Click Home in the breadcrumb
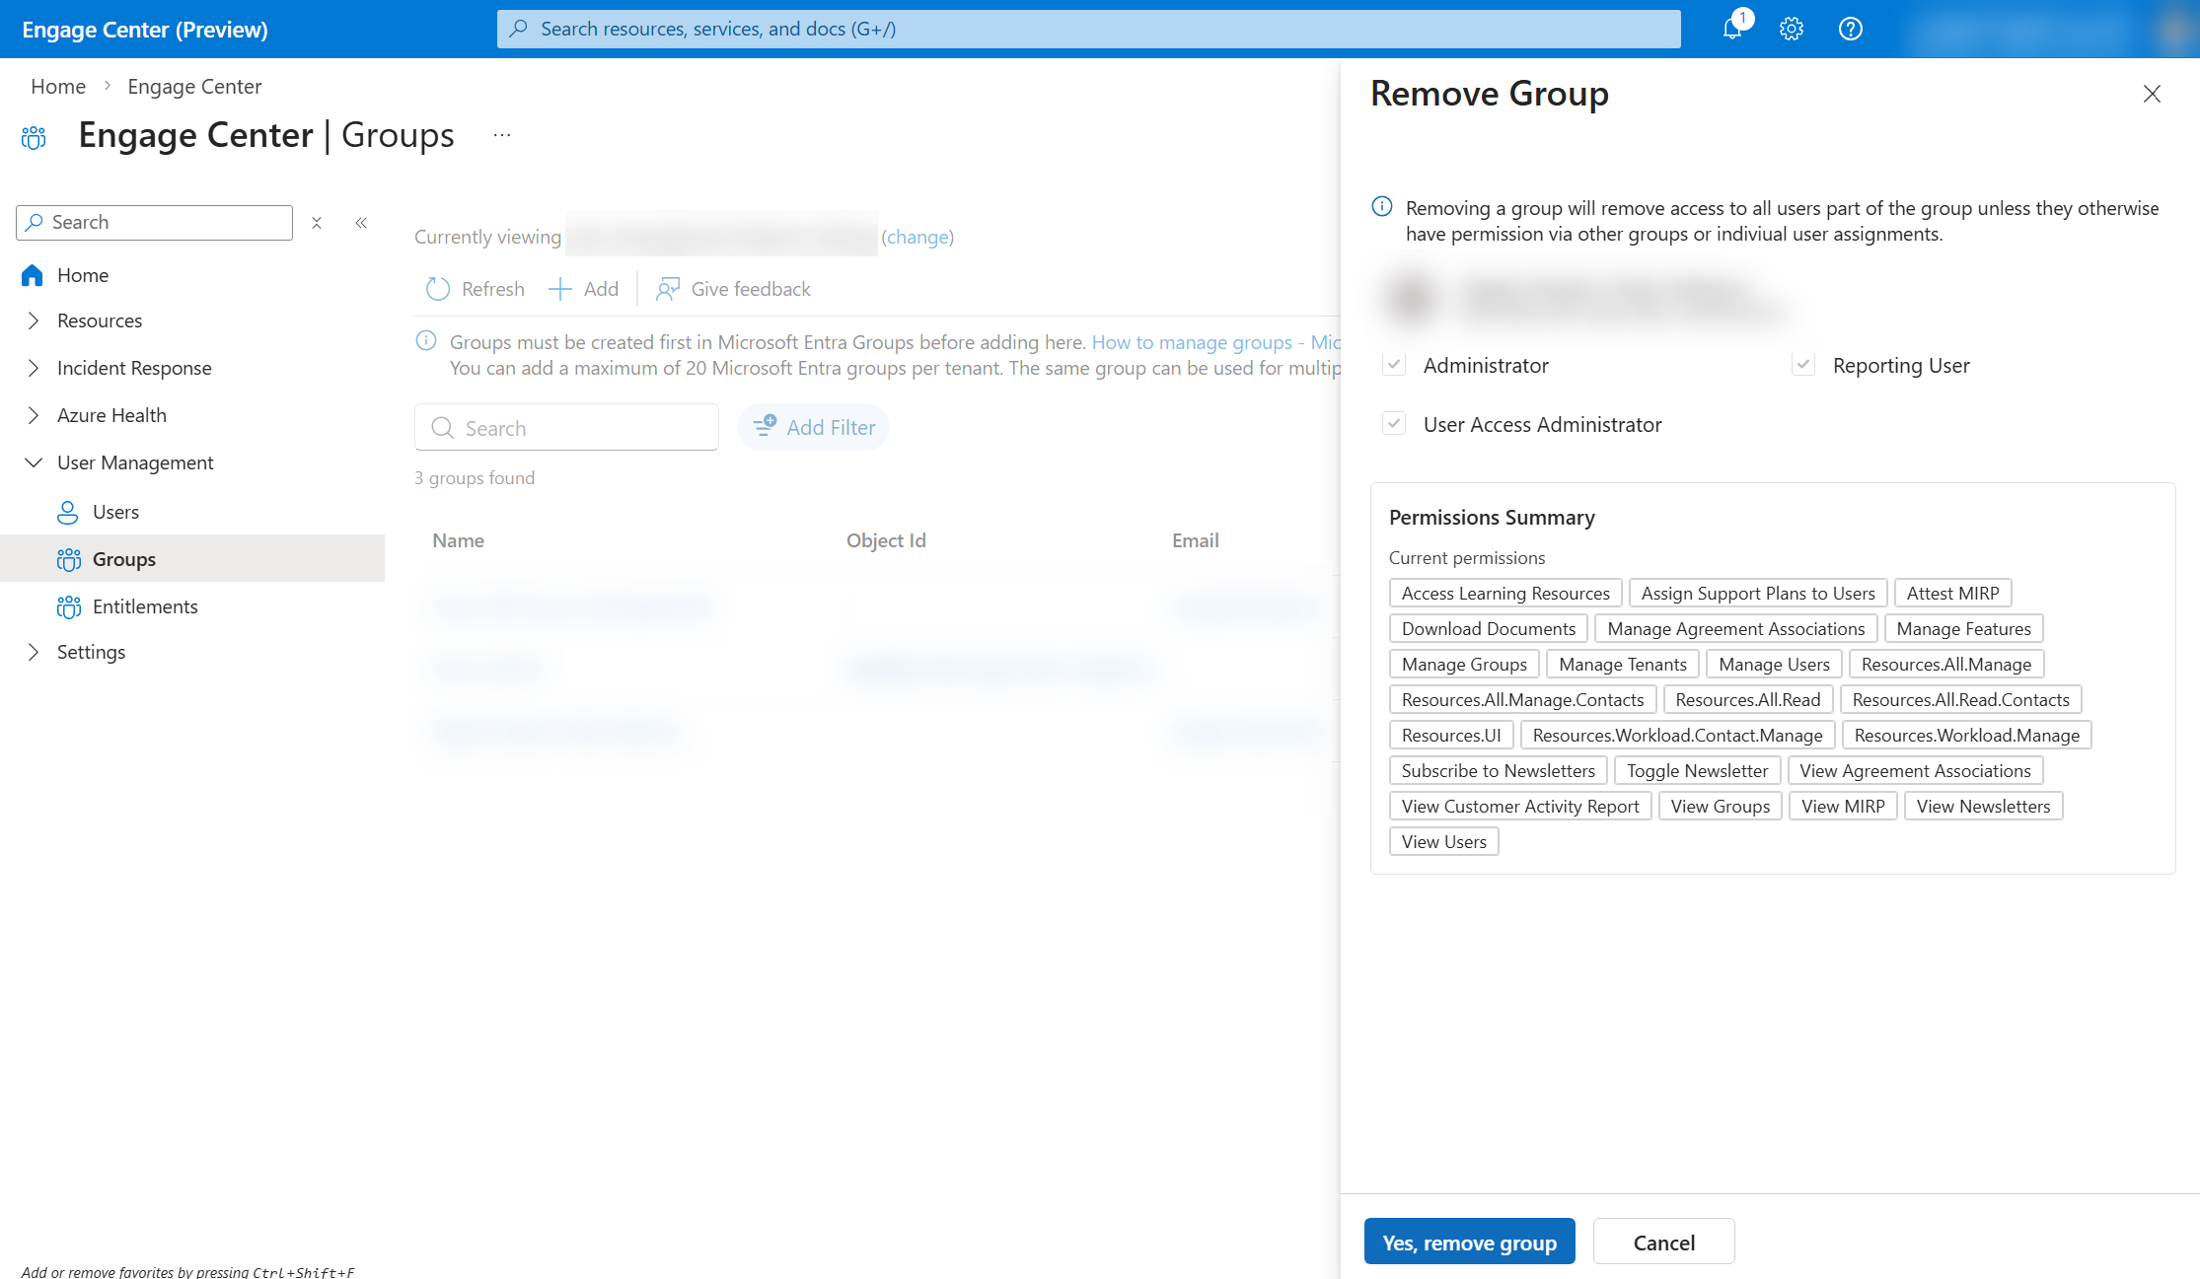This screenshot has height=1279, width=2200. click(x=58, y=87)
